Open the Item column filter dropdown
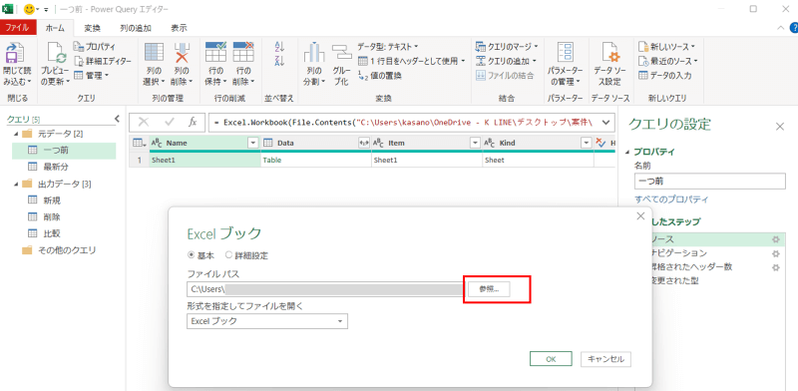798x391 pixels. pyautogui.click(x=475, y=143)
